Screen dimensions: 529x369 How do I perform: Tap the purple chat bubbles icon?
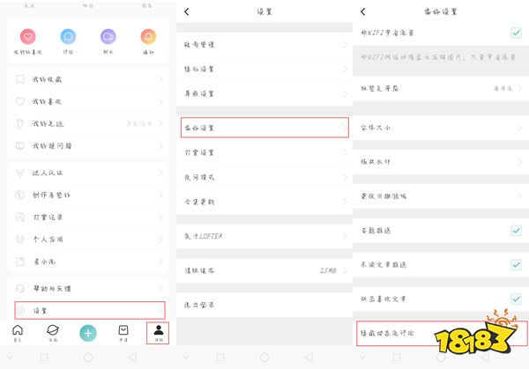click(x=108, y=36)
